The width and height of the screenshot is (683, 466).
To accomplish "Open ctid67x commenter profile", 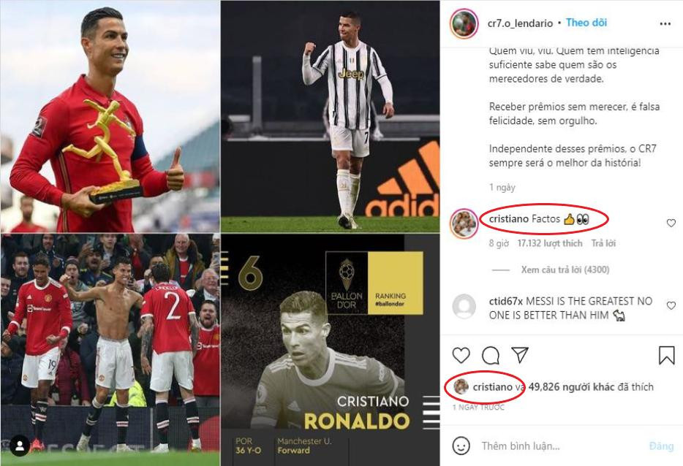I will click(x=505, y=301).
